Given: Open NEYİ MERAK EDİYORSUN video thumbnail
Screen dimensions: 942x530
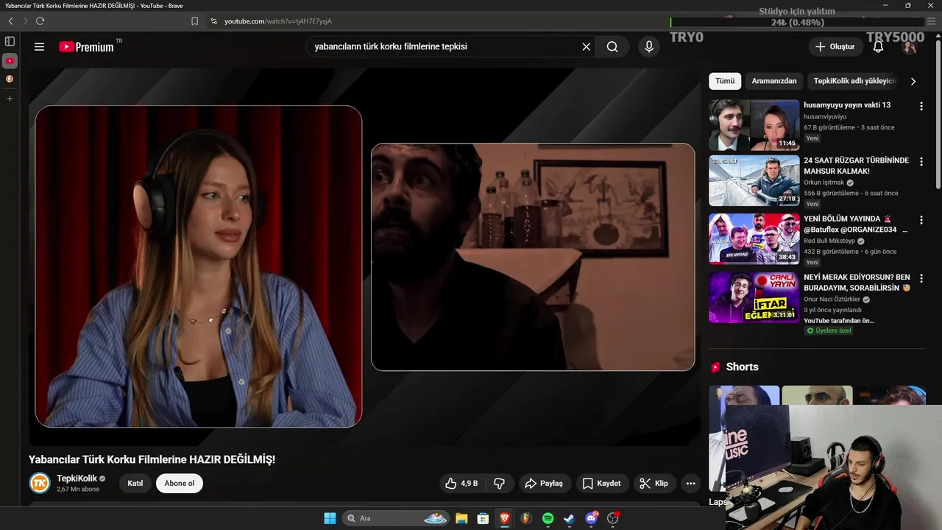Looking at the screenshot, I should (754, 297).
